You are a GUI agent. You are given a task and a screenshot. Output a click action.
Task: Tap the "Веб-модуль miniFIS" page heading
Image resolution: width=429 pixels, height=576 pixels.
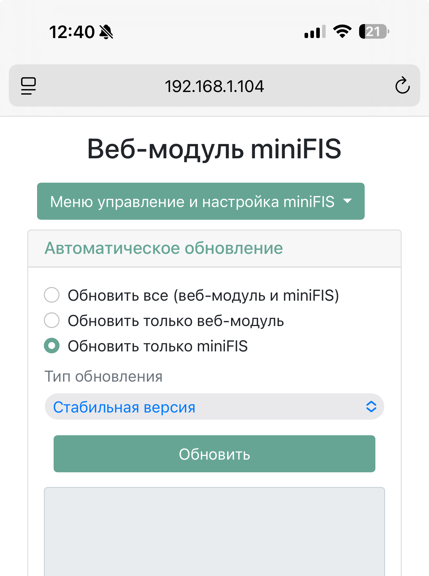click(x=214, y=149)
